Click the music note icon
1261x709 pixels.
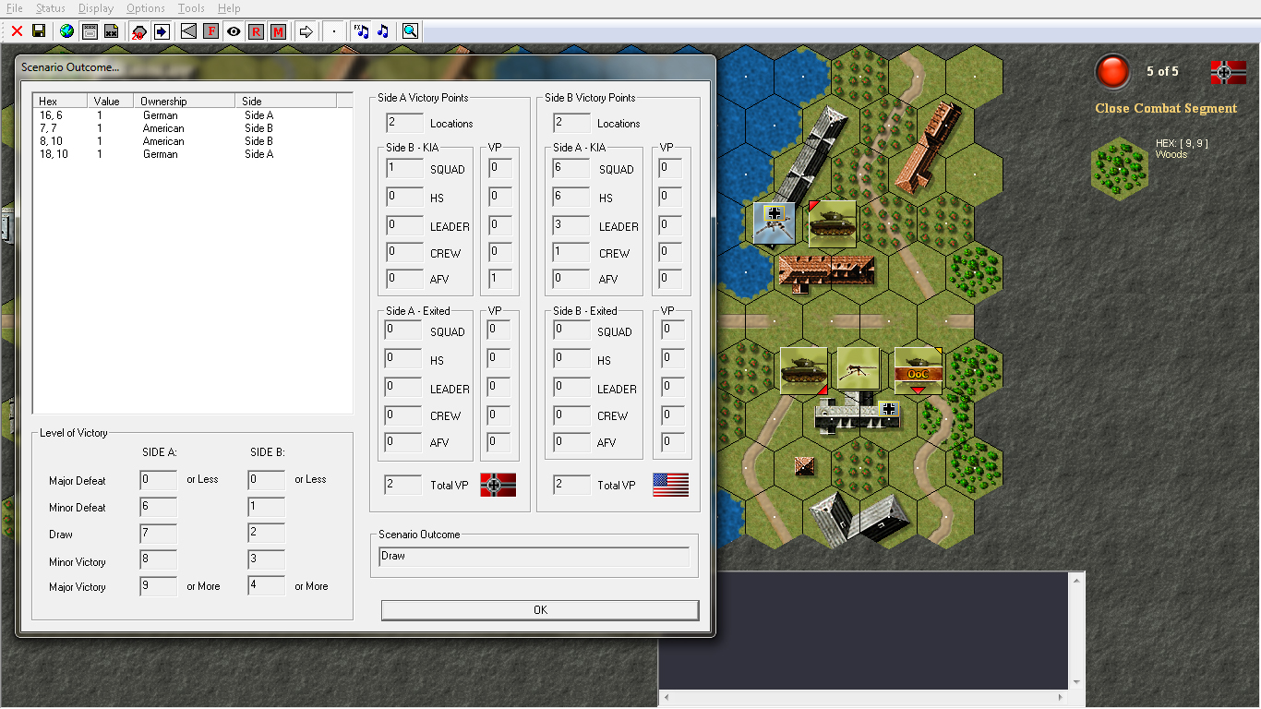click(382, 30)
